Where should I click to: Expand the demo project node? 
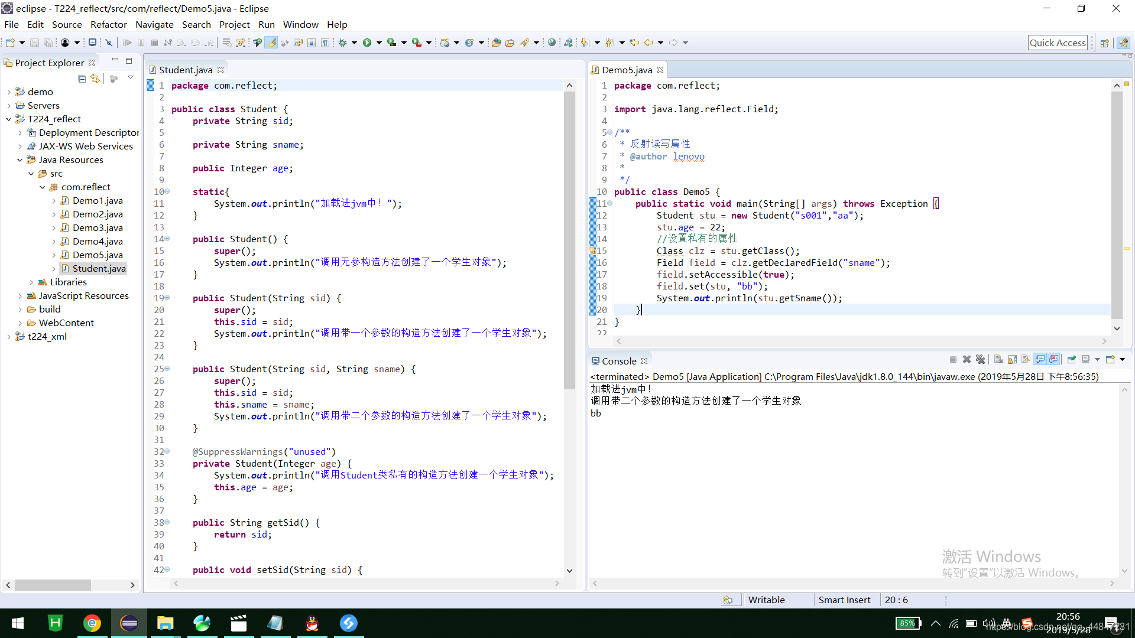click(x=8, y=92)
